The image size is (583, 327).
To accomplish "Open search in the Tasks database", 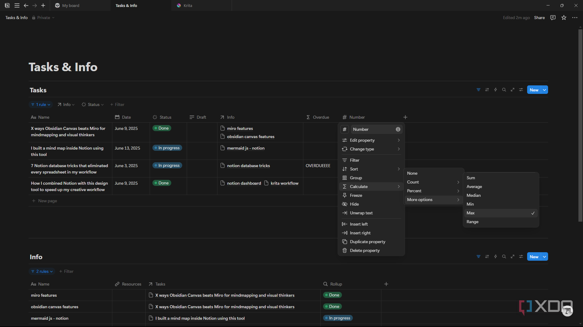I will (504, 90).
